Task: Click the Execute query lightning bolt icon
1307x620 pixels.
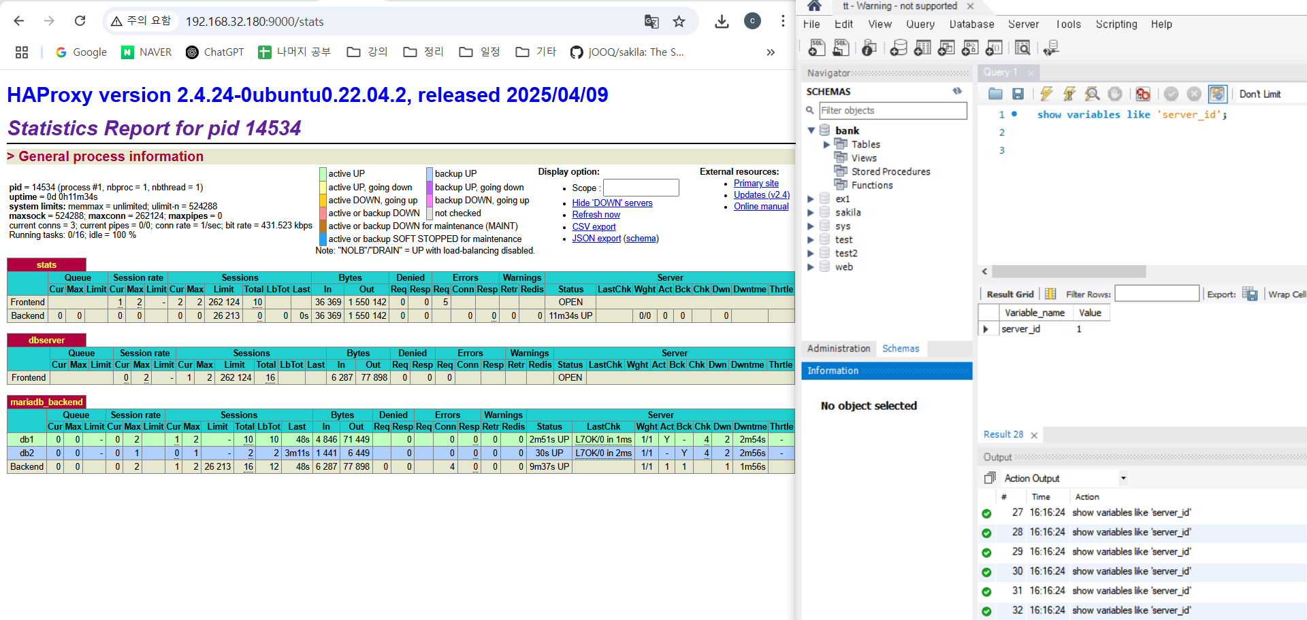Action: (1046, 94)
